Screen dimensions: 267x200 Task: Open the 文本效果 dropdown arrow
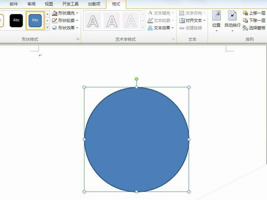[173, 28]
